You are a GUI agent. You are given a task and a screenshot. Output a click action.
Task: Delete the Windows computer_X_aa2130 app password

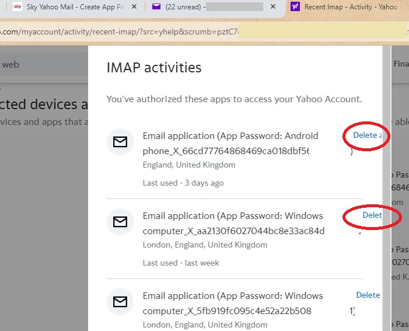[x=372, y=215]
